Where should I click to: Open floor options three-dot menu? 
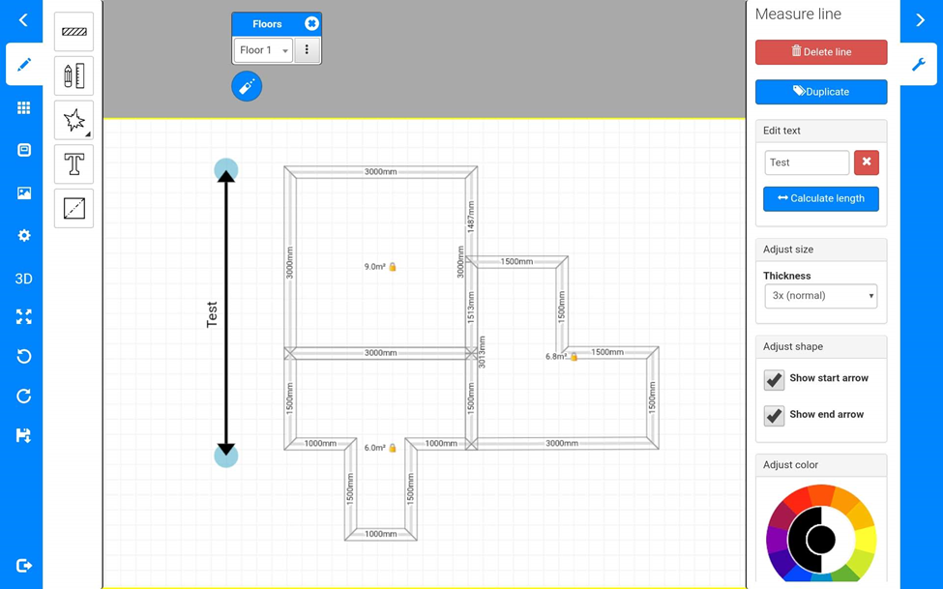pos(308,50)
